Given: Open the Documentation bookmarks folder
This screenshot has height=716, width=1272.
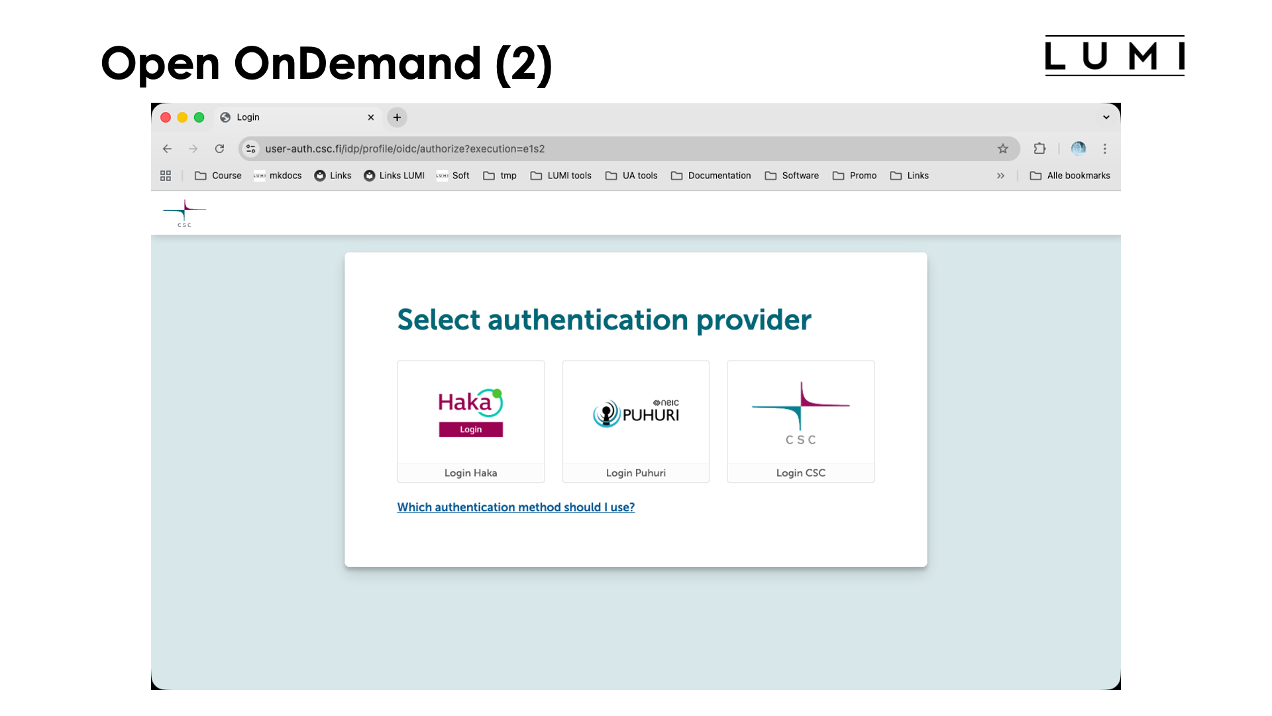Looking at the screenshot, I should [x=711, y=176].
